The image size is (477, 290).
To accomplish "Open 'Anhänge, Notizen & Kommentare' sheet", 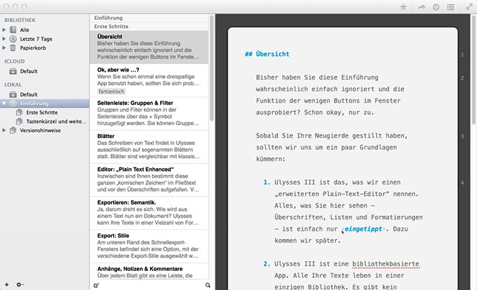I will coord(149,272).
